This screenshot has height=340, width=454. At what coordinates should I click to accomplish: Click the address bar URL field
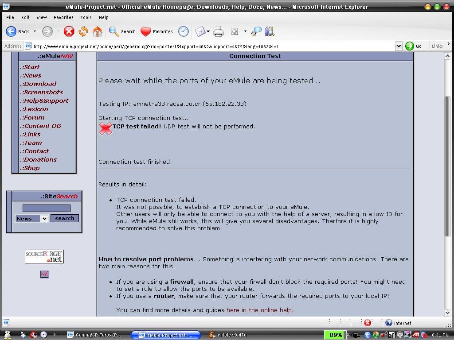[x=210, y=46]
